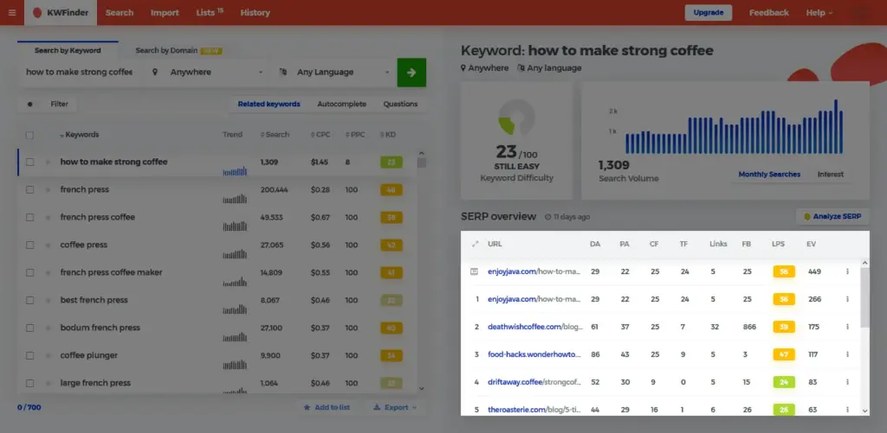Switch to Interest chart view
The height and width of the screenshot is (433, 887).
[831, 175]
